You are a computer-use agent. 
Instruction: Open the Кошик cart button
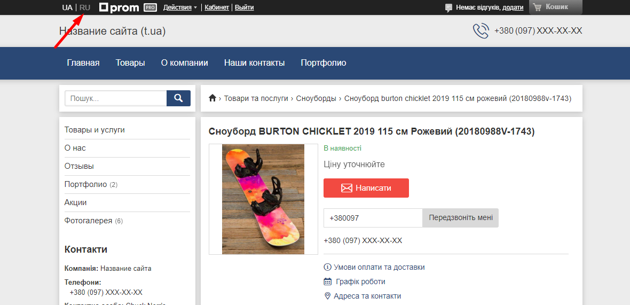[556, 7]
